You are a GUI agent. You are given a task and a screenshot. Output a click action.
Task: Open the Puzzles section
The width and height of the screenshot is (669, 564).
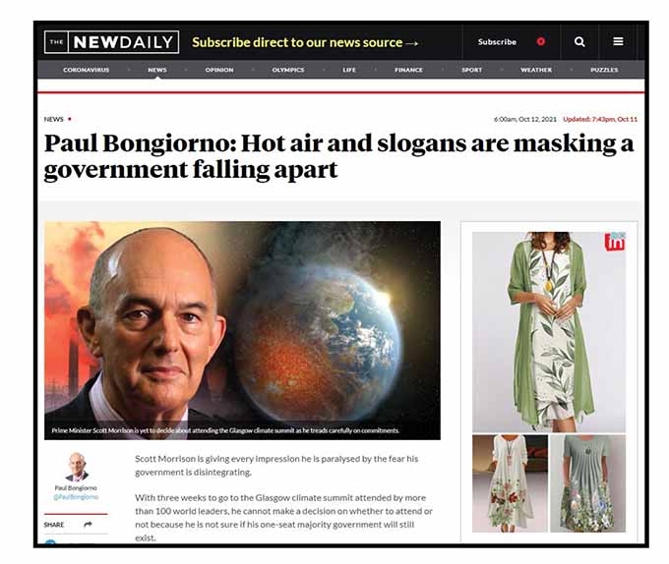(x=604, y=70)
